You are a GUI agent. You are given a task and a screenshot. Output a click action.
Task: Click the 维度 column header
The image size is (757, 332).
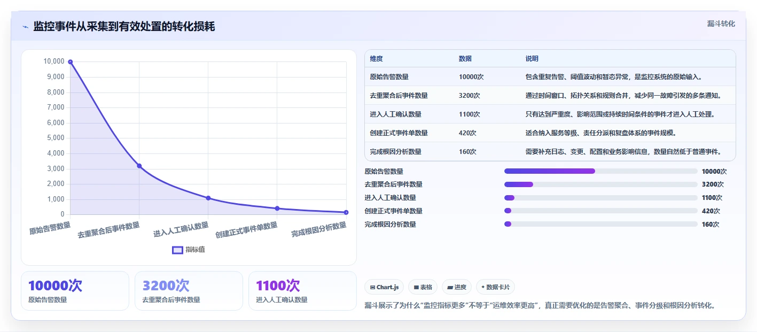pos(376,59)
